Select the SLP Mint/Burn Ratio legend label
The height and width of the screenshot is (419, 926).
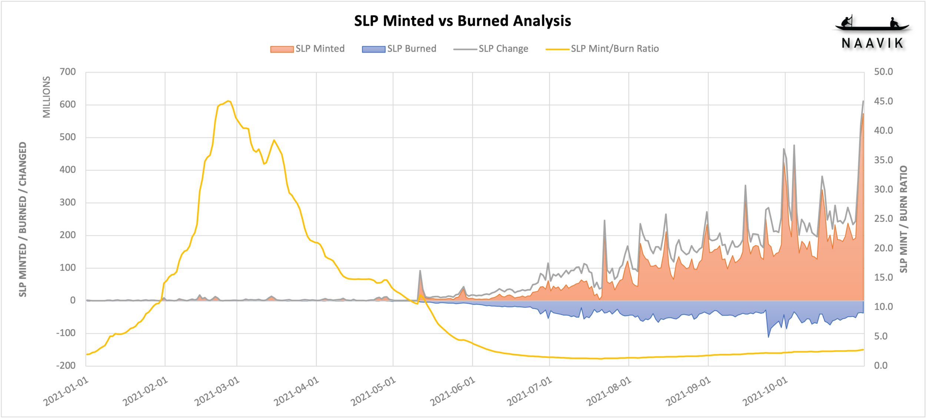(615, 49)
